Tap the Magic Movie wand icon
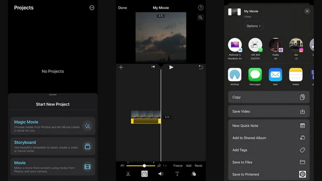Screen dimensions: 322x181 (87, 126)
